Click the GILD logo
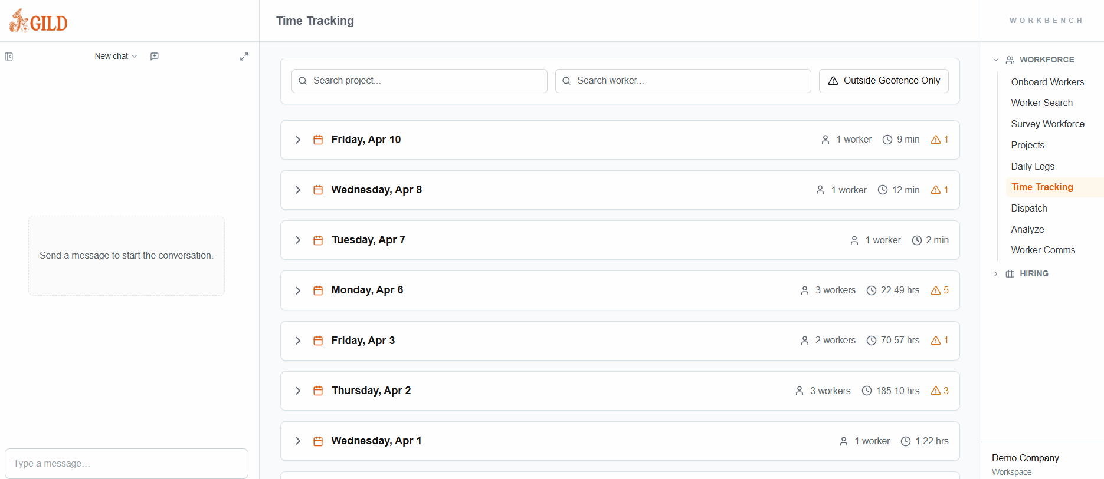 pyautogui.click(x=38, y=21)
